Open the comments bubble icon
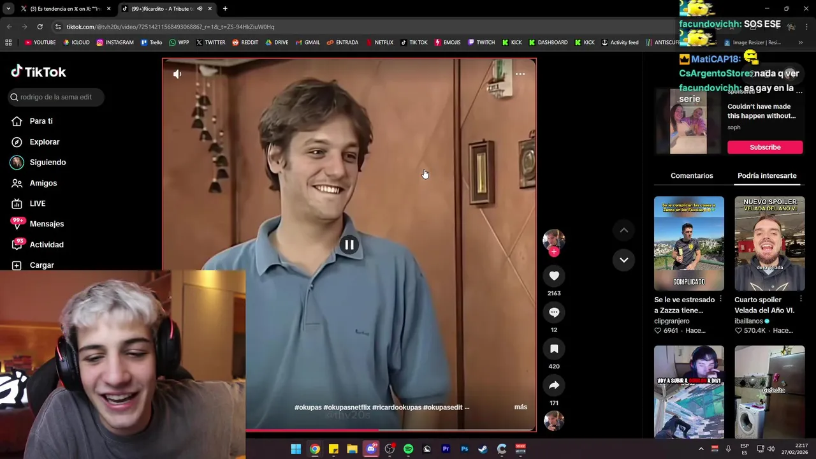This screenshot has width=816, height=459. pos(554,312)
